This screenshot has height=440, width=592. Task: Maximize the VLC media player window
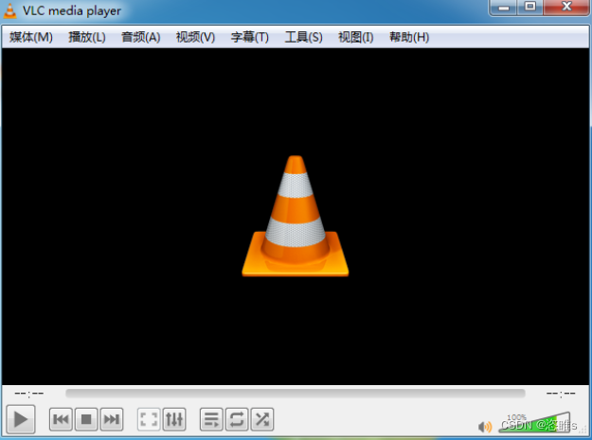530,8
